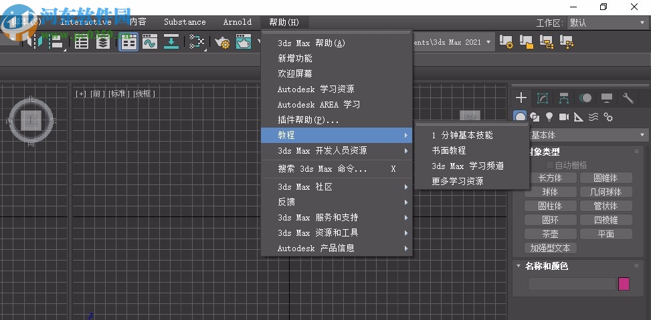Screen dimensions: 651x320
Task: Select 3ds Max 学习频道 in the submenu
Action: coord(472,166)
